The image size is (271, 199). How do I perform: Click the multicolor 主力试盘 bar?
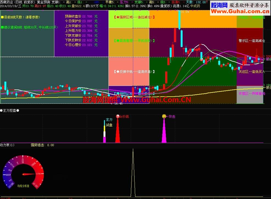pyautogui.click(x=104, y=131)
